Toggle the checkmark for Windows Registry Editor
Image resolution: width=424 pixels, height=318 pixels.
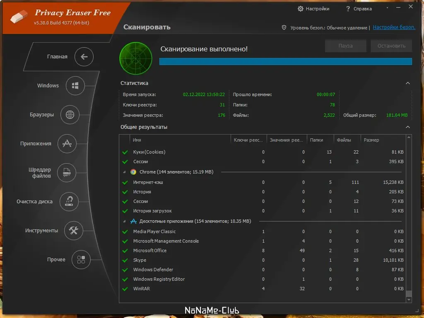click(125, 279)
